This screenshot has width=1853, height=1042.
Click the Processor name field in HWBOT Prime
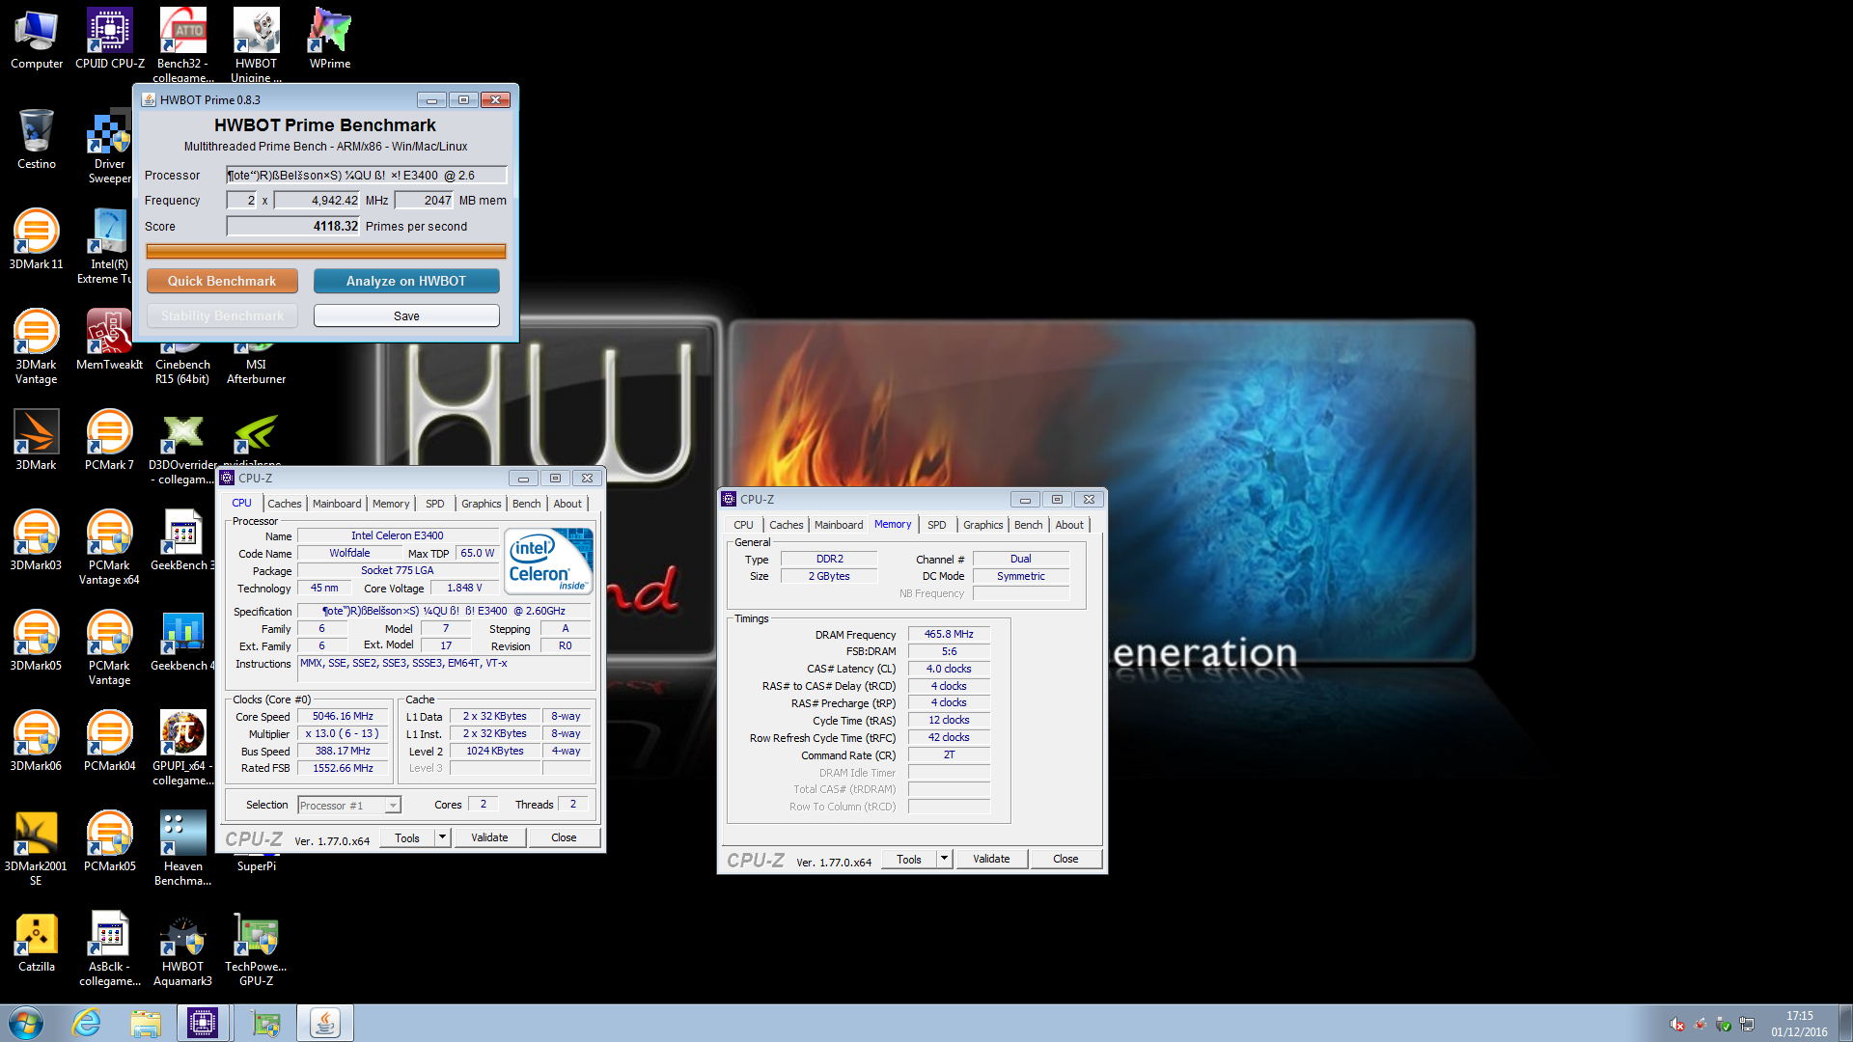(x=367, y=175)
